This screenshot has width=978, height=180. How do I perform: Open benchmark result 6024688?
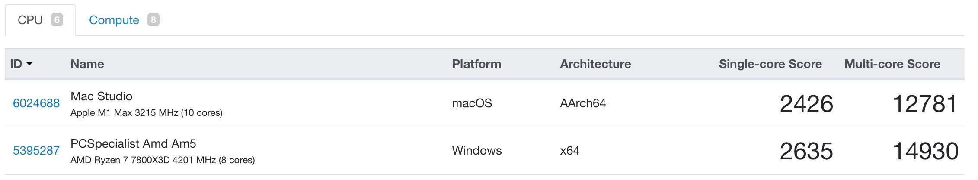(x=36, y=103)
